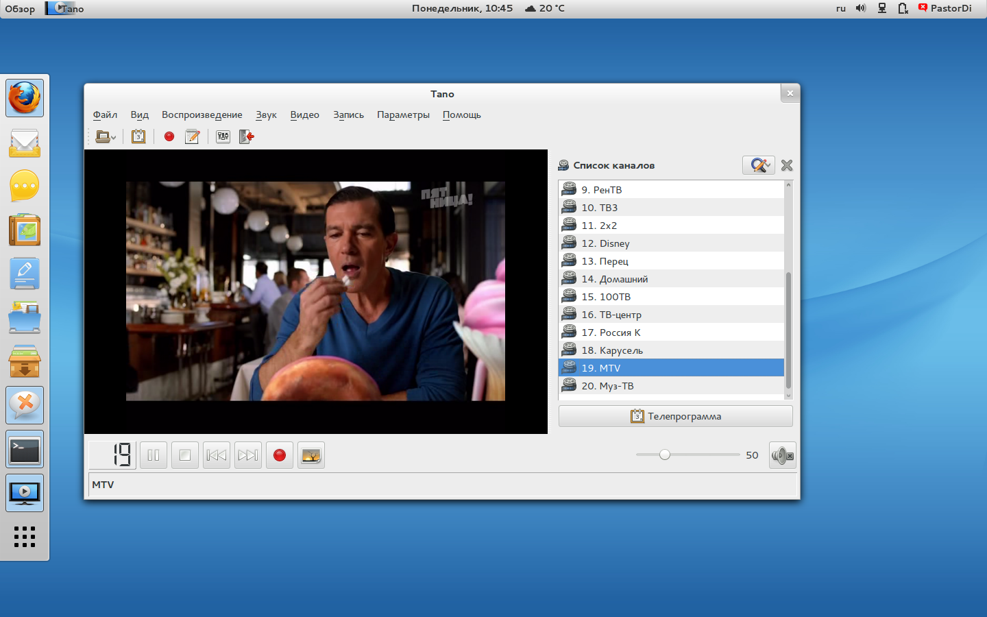Stop the current playback
Image resolution: width=987 pixels, height=617 pixels.
click(x=185, y=455)
